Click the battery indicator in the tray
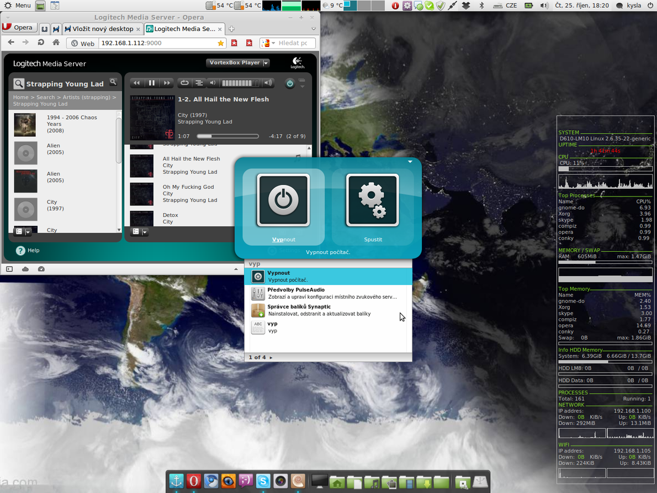 pyautogui.click(x=529, y=6)
